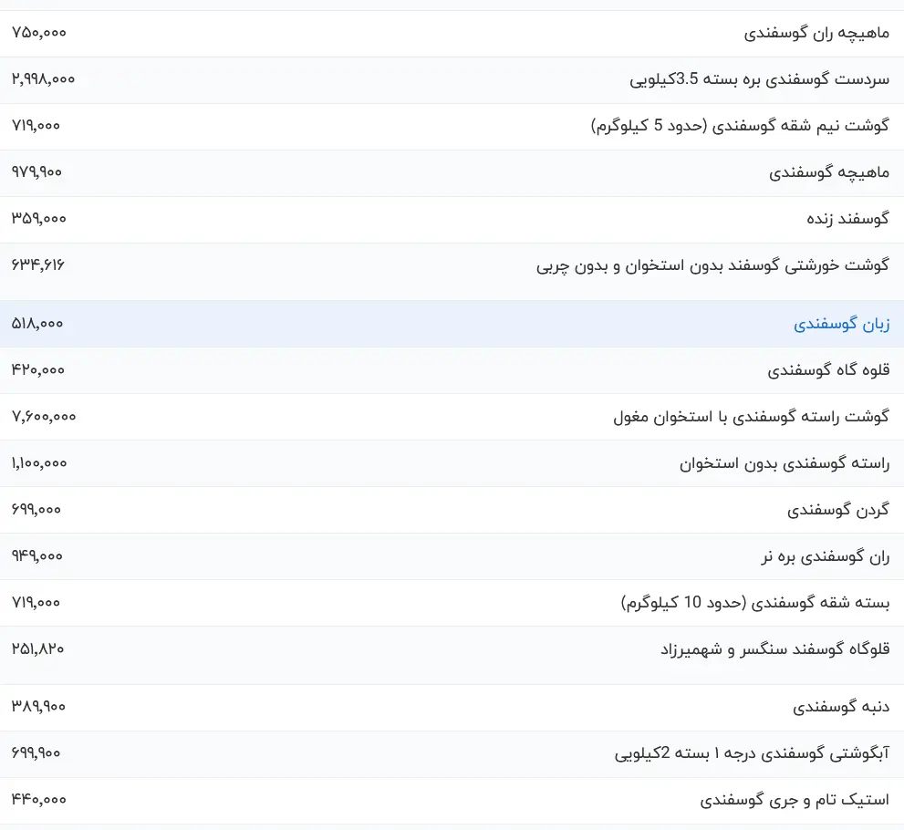This screenshot has height=830, width=904.
Task: Click price ۶۹۹,۹۰۰
Action: (36, 753)
